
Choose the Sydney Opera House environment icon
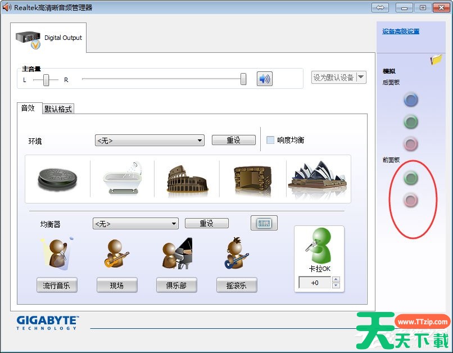pyautogui.click(x=318, y=179)
